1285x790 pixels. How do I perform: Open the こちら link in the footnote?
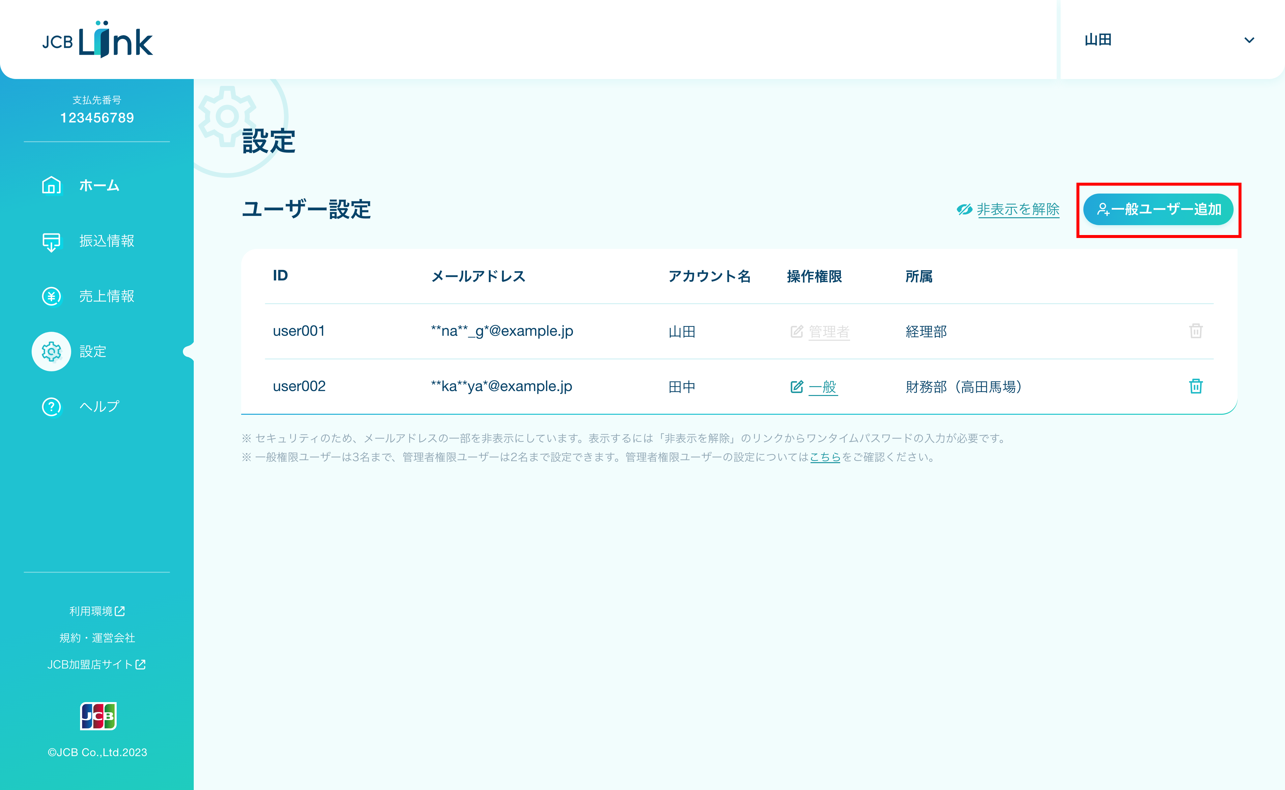(x=825, y=457)
